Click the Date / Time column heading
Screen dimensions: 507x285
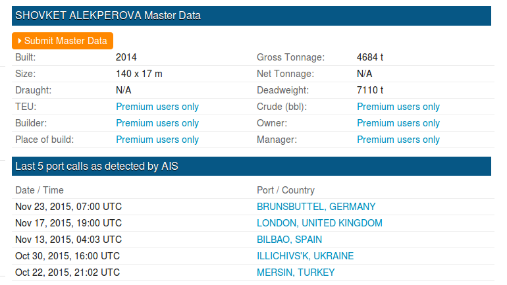[x=40, y=190]
